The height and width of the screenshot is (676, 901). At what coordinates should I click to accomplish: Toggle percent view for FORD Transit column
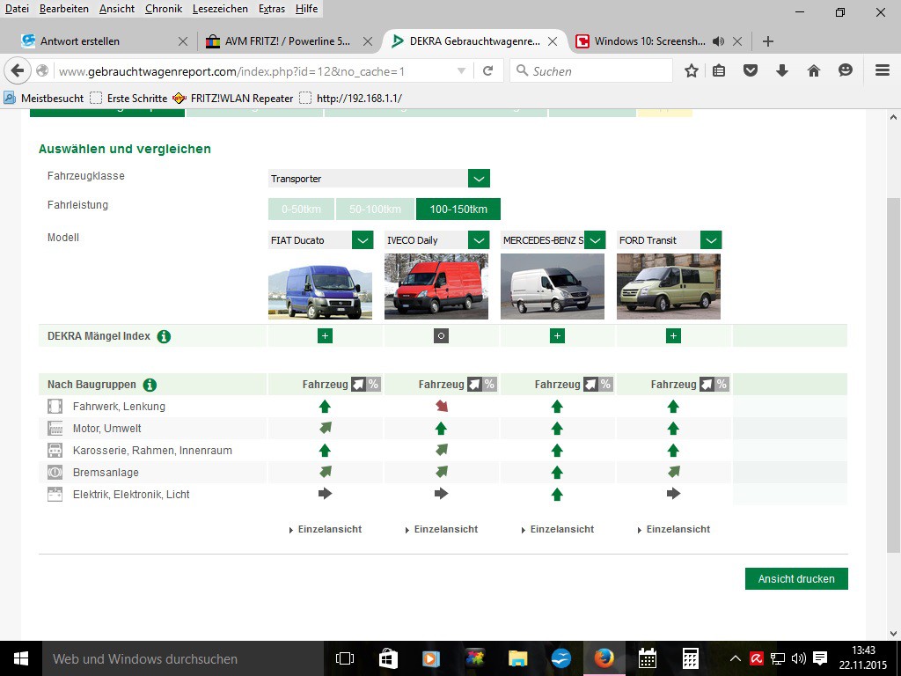click(x=722, y=384)
